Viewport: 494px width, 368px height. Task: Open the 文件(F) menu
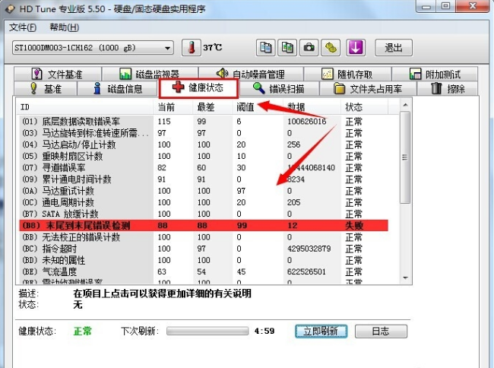(23, 27)
